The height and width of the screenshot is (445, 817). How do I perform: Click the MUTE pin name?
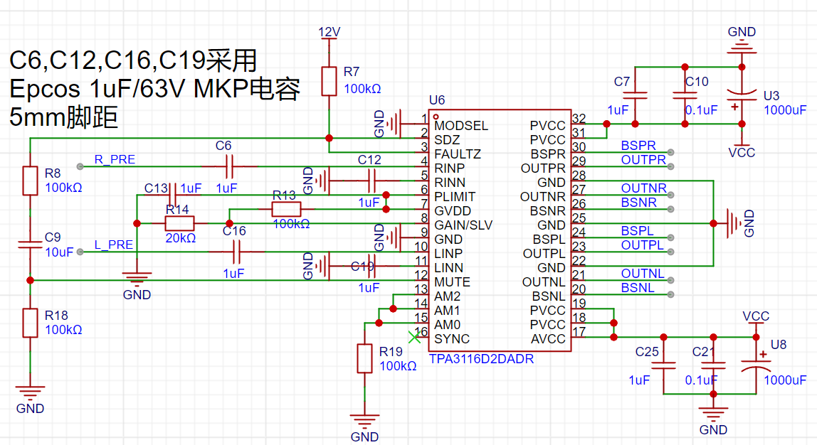[x=453, y=282]
